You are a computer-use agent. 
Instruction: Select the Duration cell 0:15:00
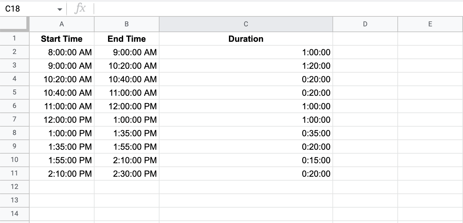coord(246,160)
